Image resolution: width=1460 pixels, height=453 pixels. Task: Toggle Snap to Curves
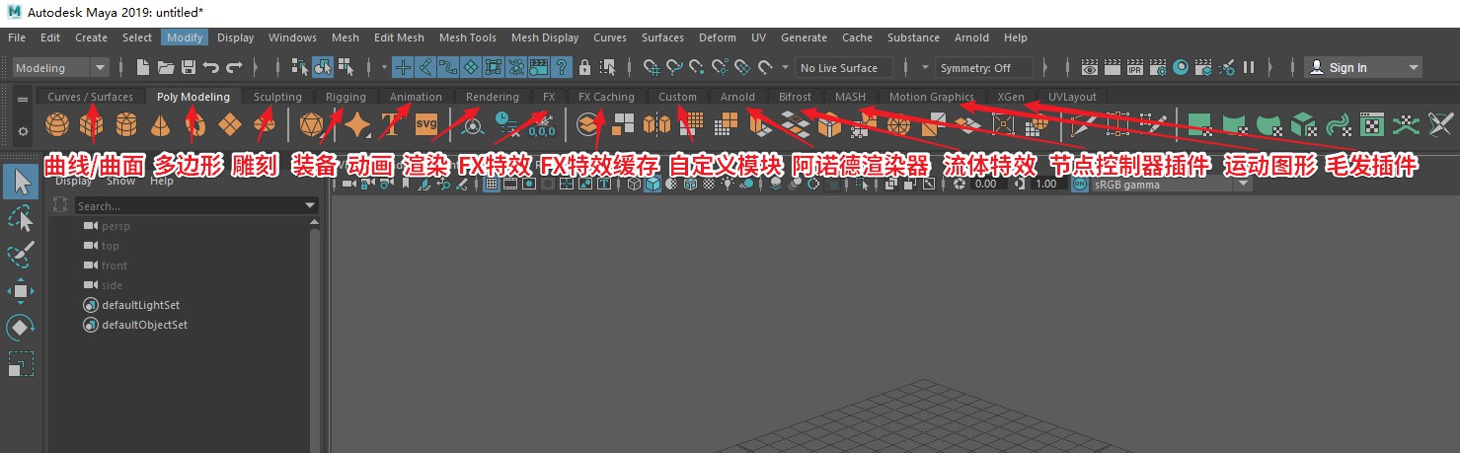click(675, 67)
